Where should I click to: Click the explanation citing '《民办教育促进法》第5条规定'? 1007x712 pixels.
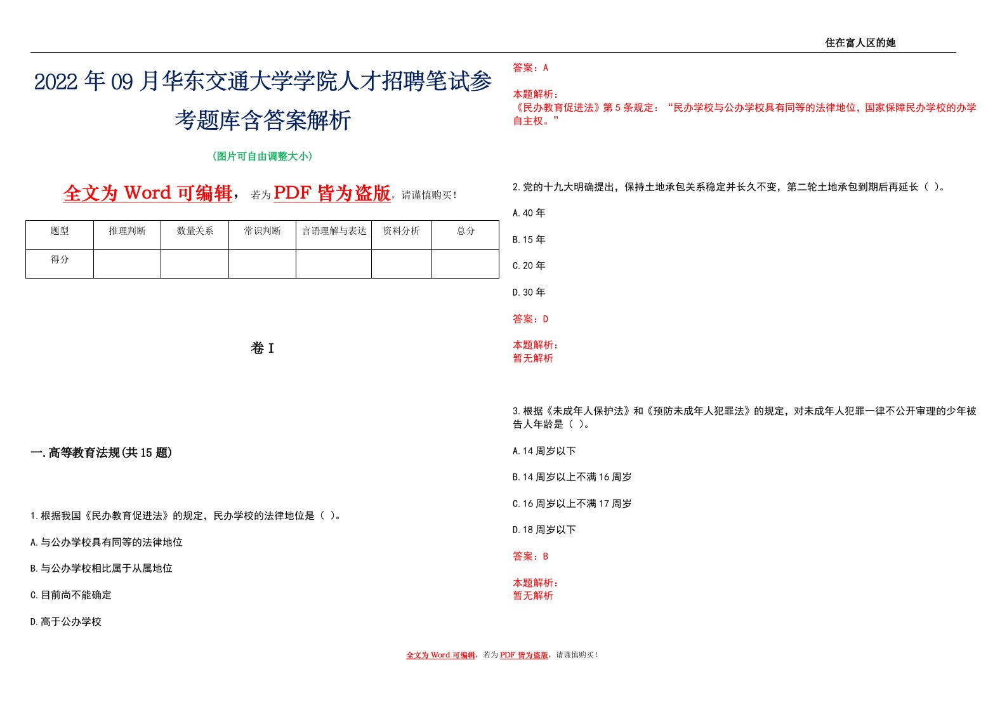[x=744, y=114]
